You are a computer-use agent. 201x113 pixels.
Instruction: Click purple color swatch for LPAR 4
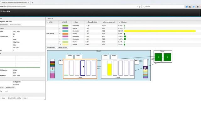pyautogui.click(x=65, y=28)
